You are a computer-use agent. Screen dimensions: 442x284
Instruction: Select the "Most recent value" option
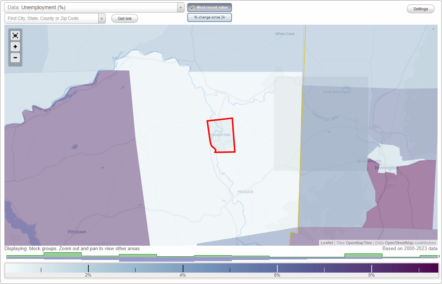pos(210,7)
